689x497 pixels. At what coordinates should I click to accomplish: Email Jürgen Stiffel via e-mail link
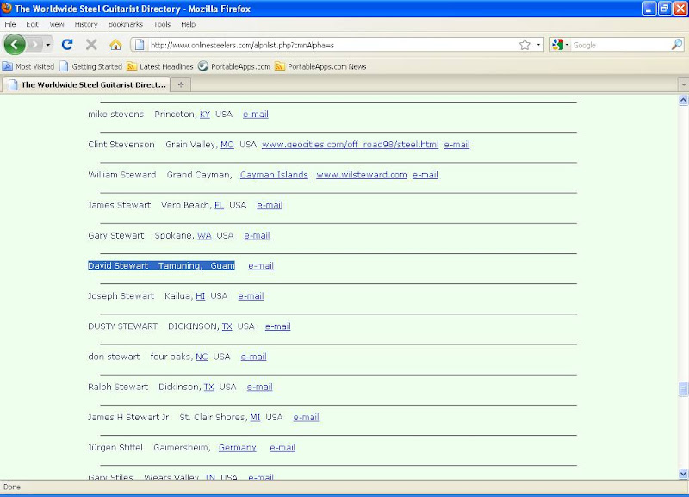282,448
